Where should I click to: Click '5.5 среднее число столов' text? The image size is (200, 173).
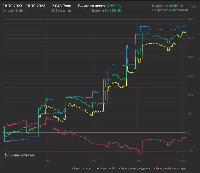point(170,10)
